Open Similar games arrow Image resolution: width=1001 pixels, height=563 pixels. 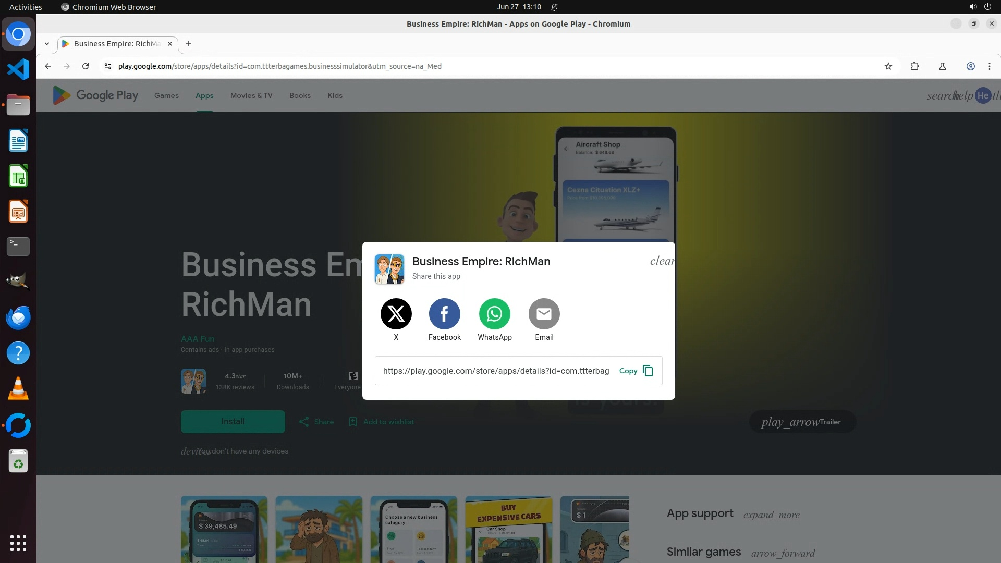pyautogui.click(x=783, y=554)
